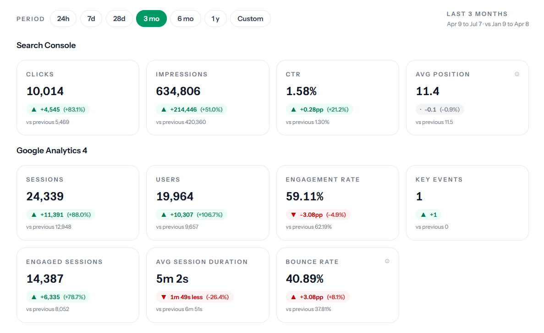The height and width of the screenshot is (333, 544).
Task: Click the Avg Session Duration value 5m 2s
Action: [172, 279]
